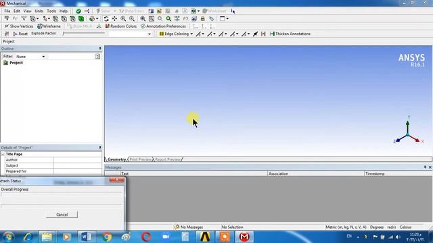
Task: Click the Reset explode button
Action: pyautogui.click(x=20, y=34)
